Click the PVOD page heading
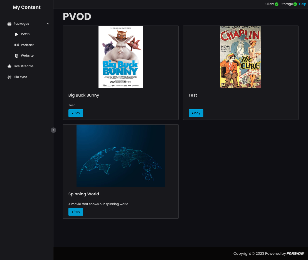Viewport: 308px width, 260px height. (77, 16)
